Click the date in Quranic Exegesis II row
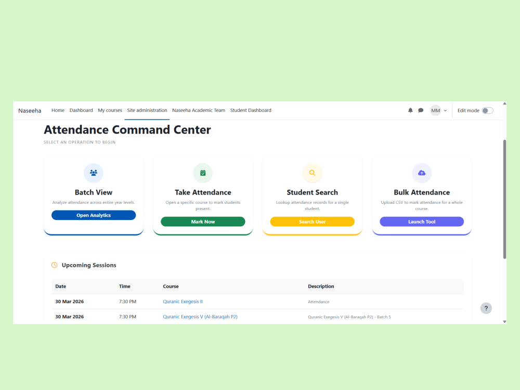The height and width of the screenshot is (390, 520). (69, 302)
